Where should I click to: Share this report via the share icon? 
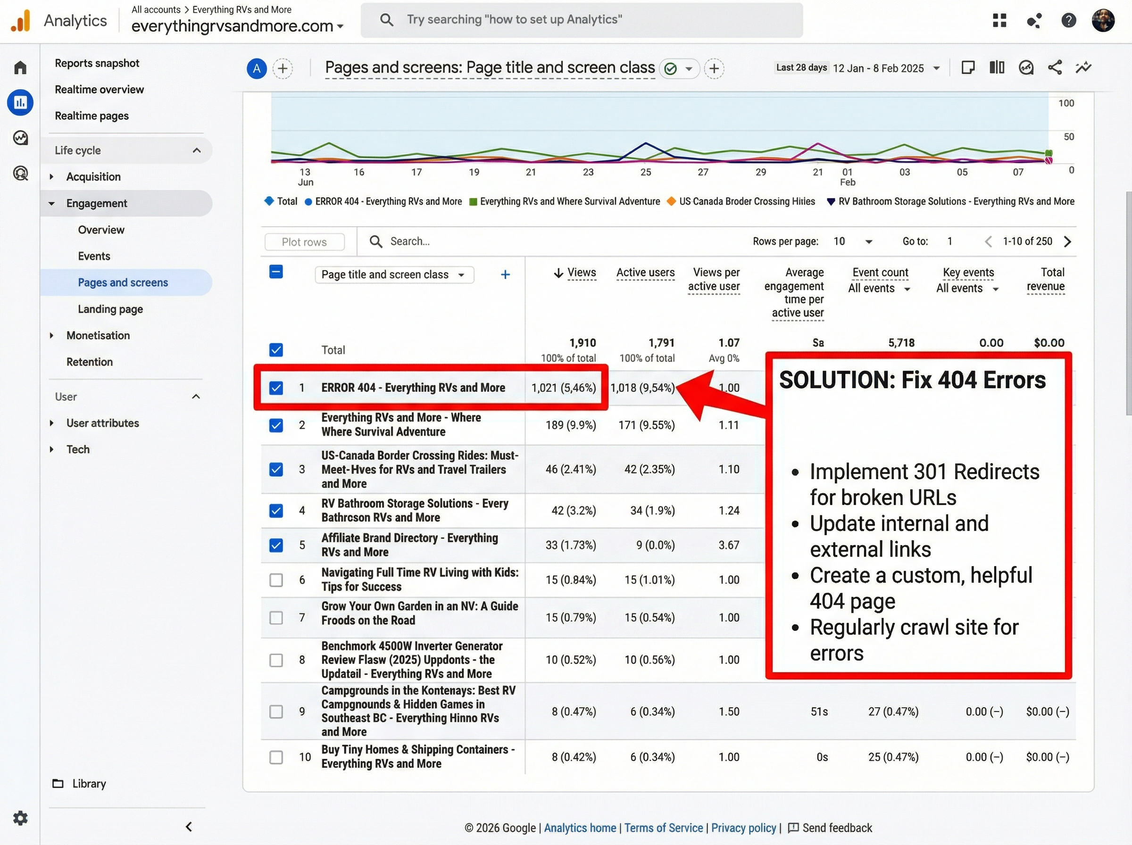(x=1055, y=67)
